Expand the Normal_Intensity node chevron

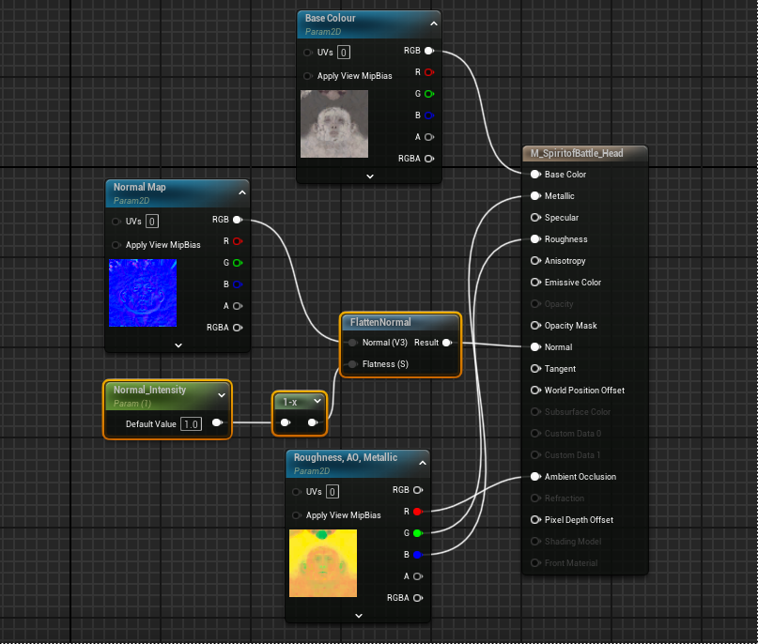point(222,395)
